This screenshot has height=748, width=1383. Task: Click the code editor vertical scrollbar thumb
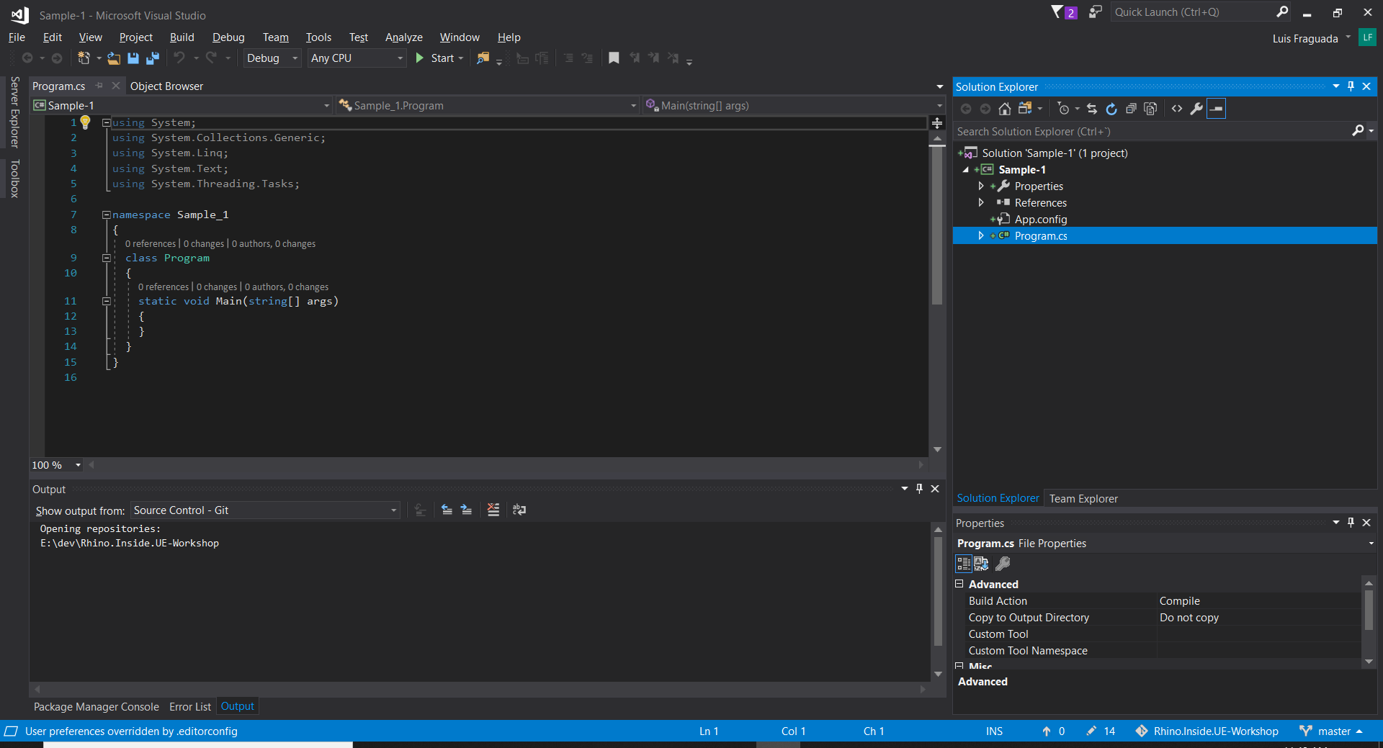(x=937, y=225)
